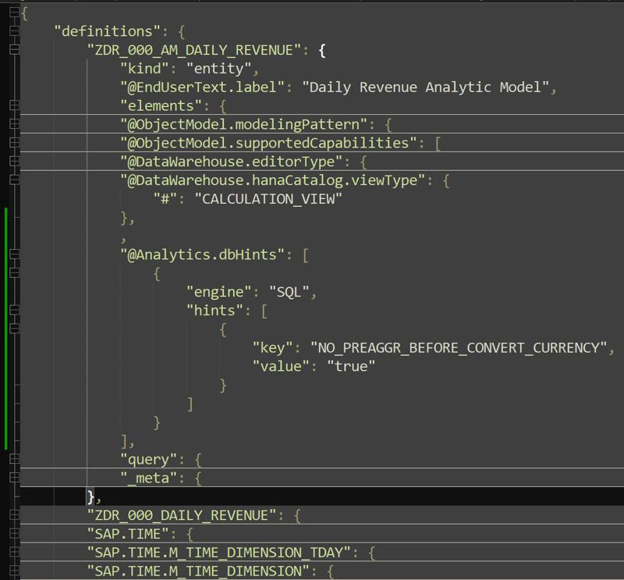Click the "CALCULATION_VIEW" value
This screenshot has height=580, width=624.
268,198
